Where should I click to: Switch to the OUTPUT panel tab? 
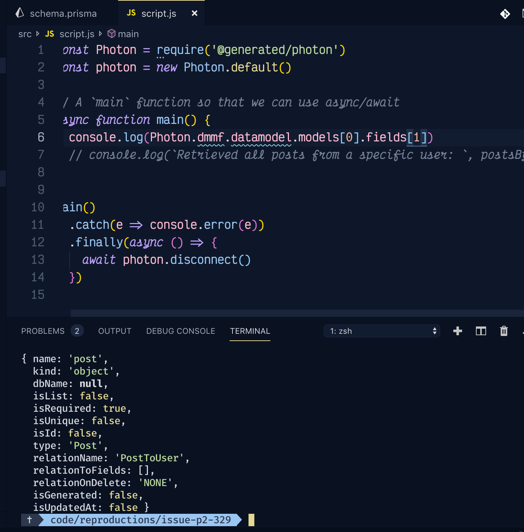pyautogui.click(x=114, y=331)
